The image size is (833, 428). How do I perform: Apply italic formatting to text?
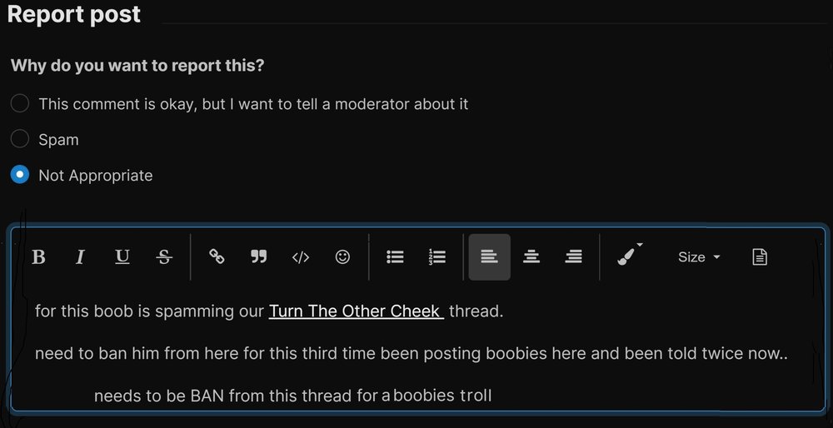click(80, 257)
